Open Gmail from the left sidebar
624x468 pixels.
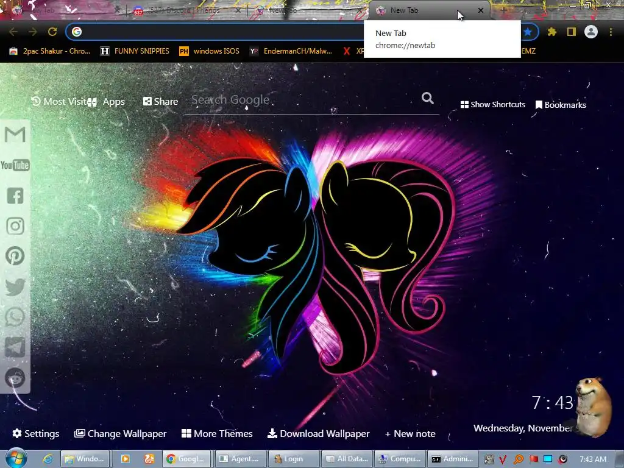point(15,135)
